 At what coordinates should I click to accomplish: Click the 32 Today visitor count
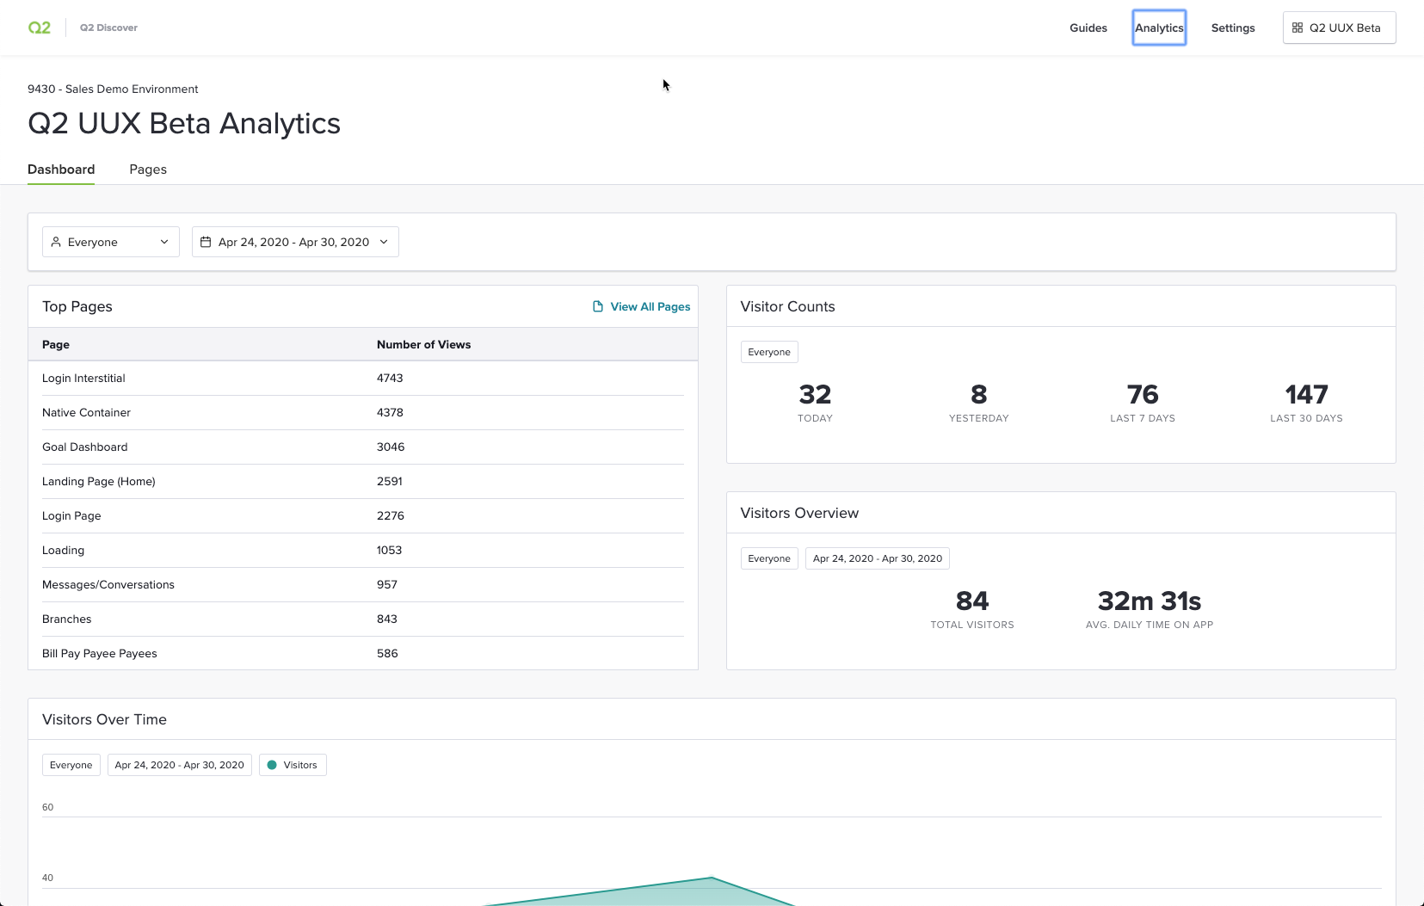[x=815, y=395]
